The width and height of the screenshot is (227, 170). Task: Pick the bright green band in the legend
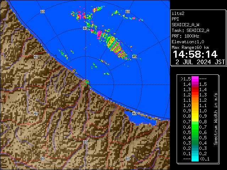195,127
